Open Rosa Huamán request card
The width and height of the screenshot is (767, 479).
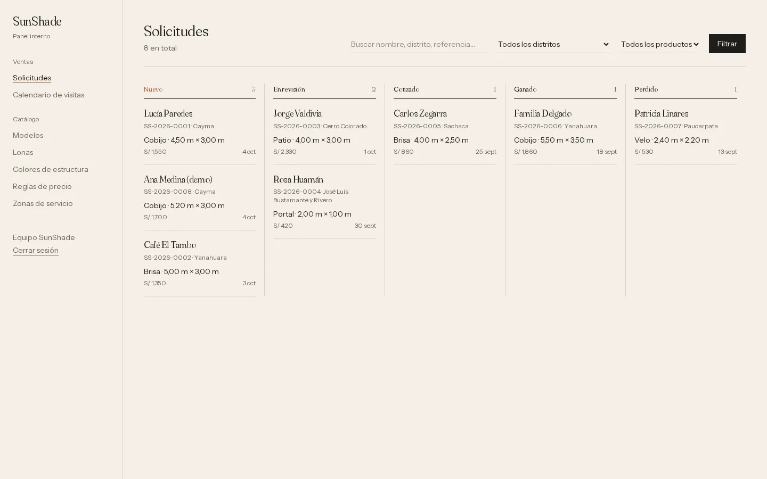point(324,202)
